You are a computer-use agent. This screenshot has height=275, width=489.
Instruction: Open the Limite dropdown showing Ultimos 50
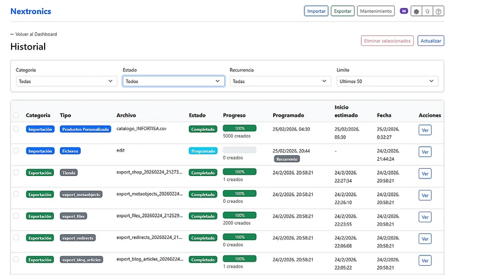[388, 81]
